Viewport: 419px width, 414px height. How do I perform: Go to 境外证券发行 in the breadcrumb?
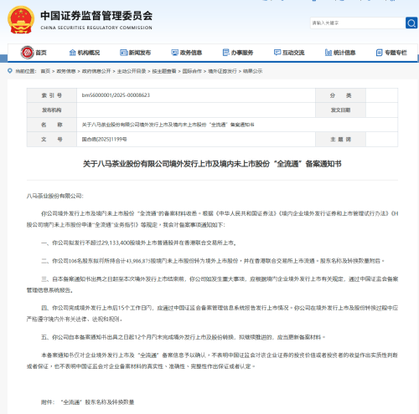[222, 71]
